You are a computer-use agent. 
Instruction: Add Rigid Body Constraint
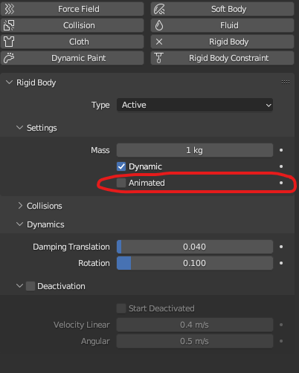(222, 58)
